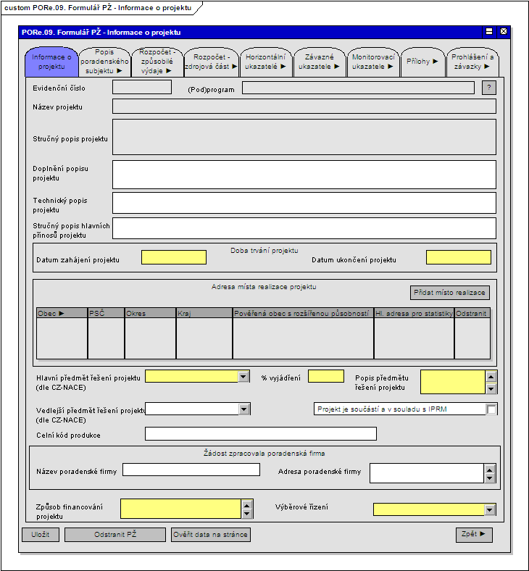529x571 pixels.
Task: Click the Zpět button
Action: (x=474, y=534)
